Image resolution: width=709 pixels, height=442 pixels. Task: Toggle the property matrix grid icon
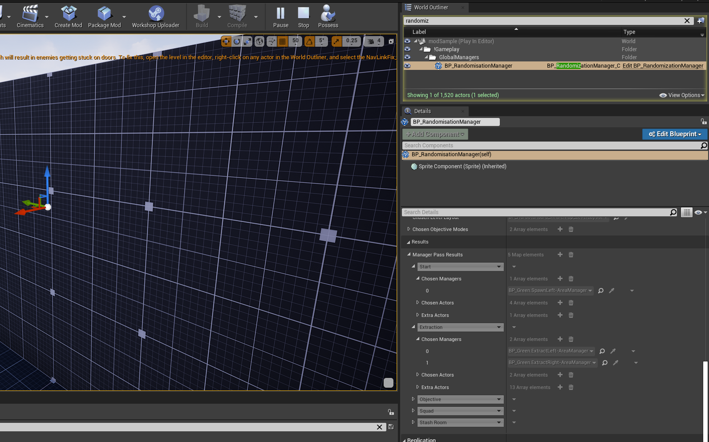[687, 212]
